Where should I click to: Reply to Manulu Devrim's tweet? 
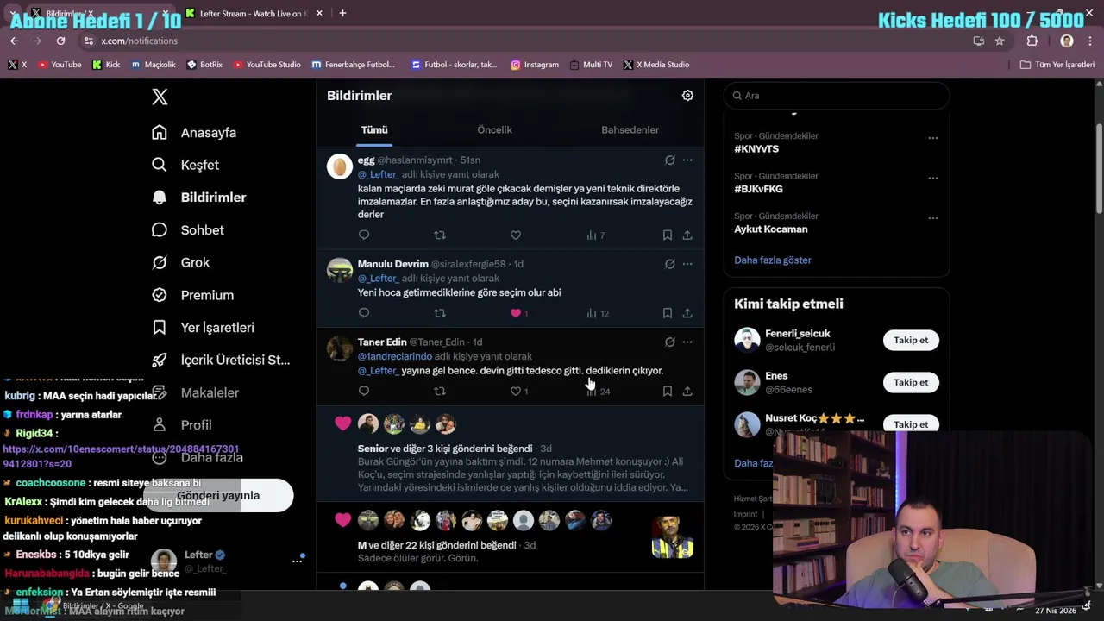click(364, 313)
